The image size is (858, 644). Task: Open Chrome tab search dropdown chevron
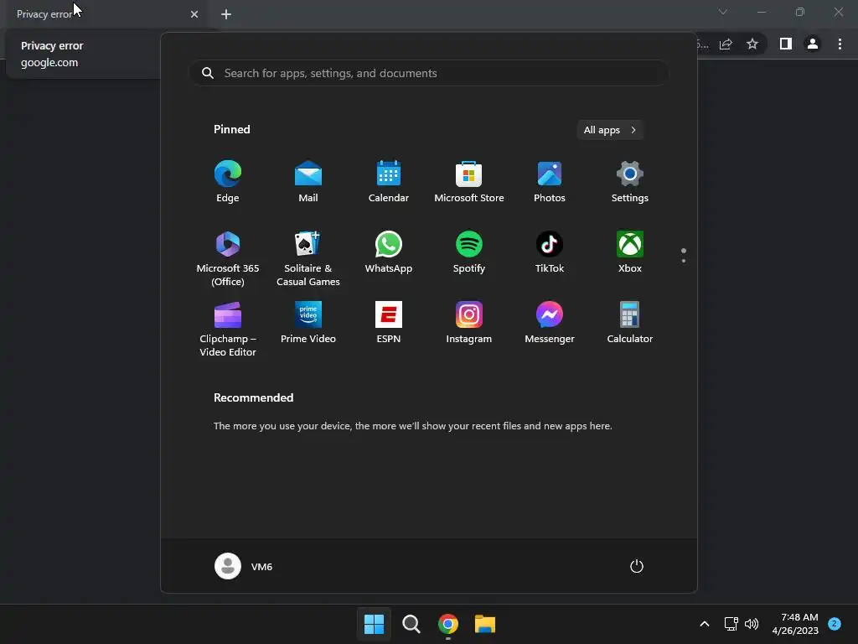pos(723,12)
